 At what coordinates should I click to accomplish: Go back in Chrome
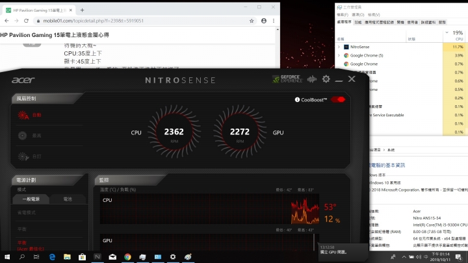tap(6, 21)
